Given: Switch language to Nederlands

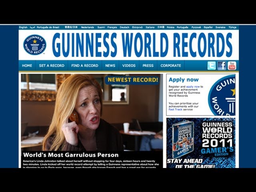Looking at the screenshot, I should coord(87,27).
